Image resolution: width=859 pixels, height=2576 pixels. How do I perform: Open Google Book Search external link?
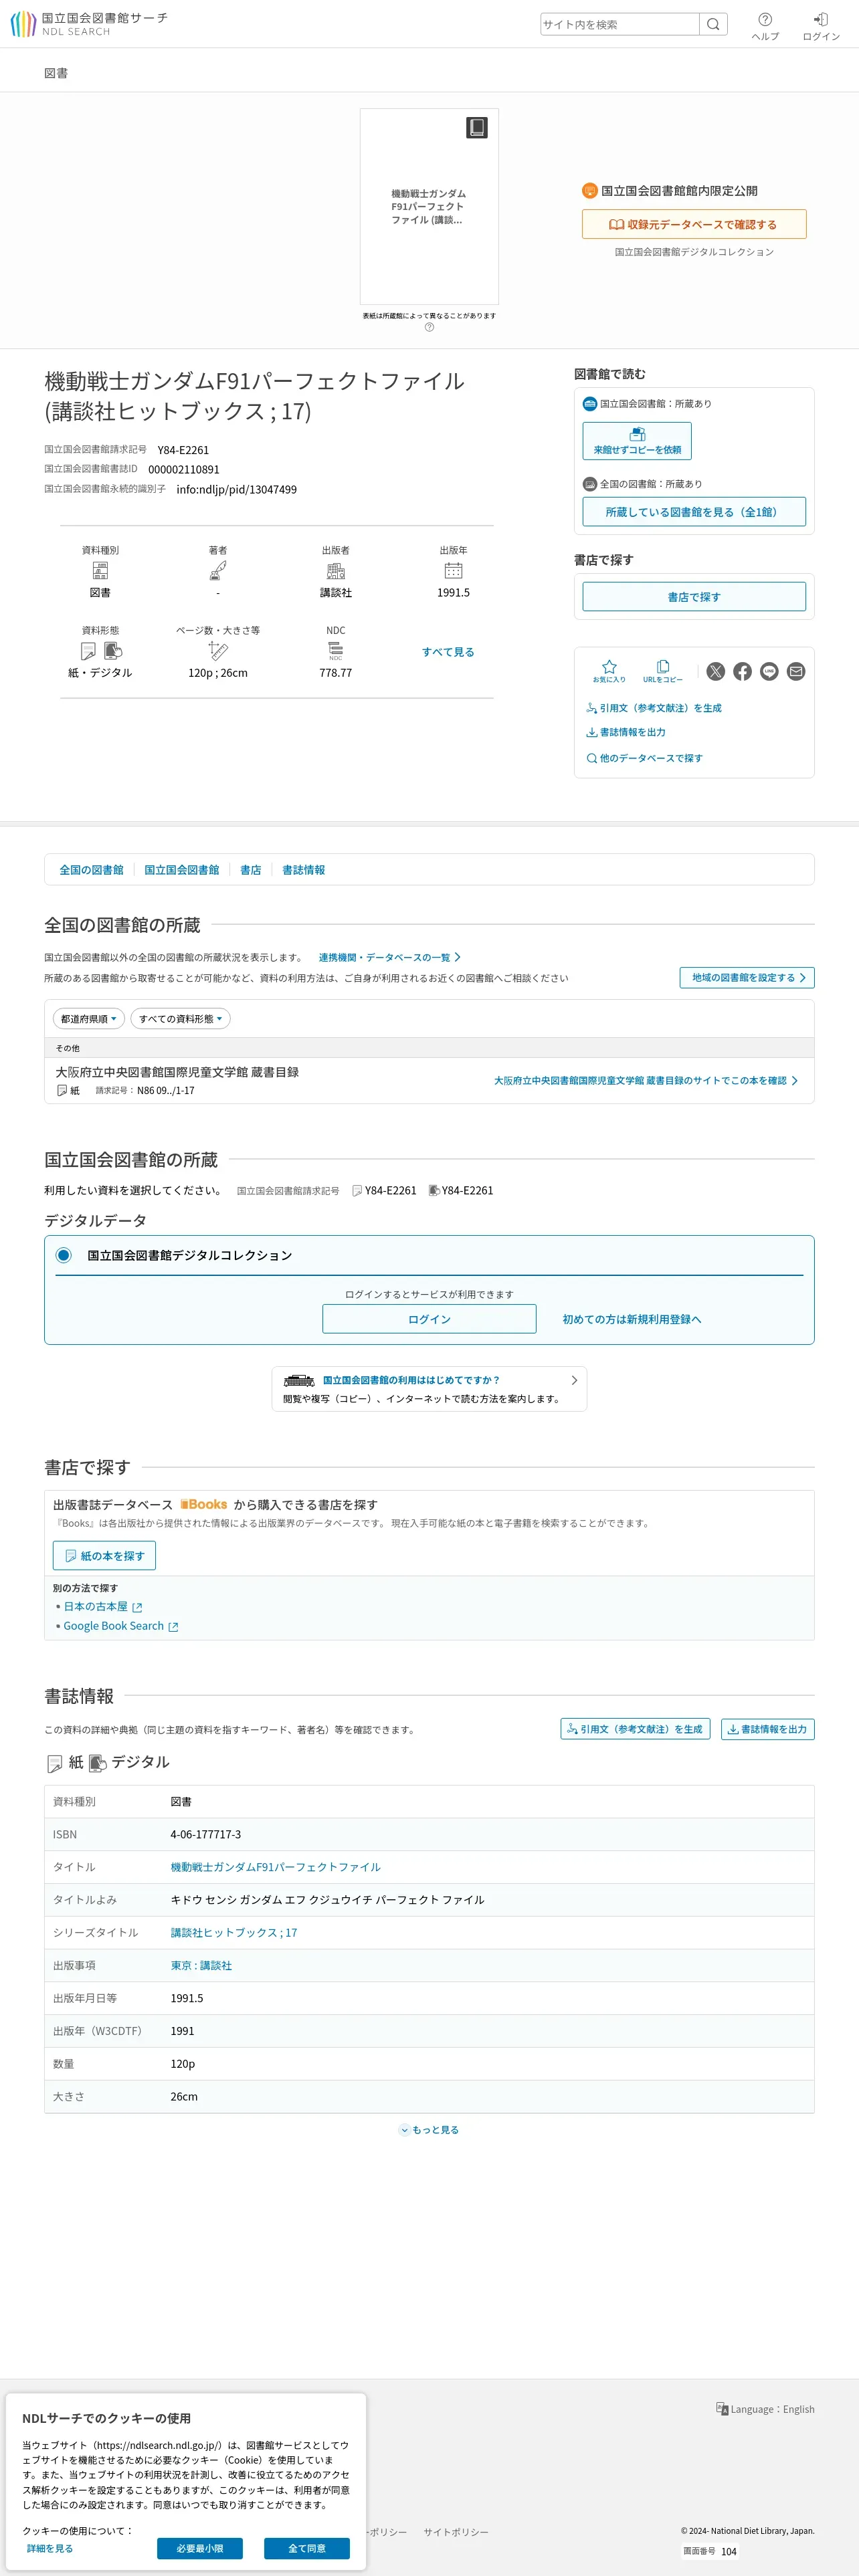point(121,1626)
